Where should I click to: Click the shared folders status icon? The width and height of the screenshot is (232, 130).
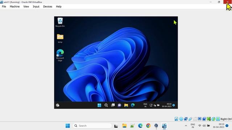pos(195,119)
